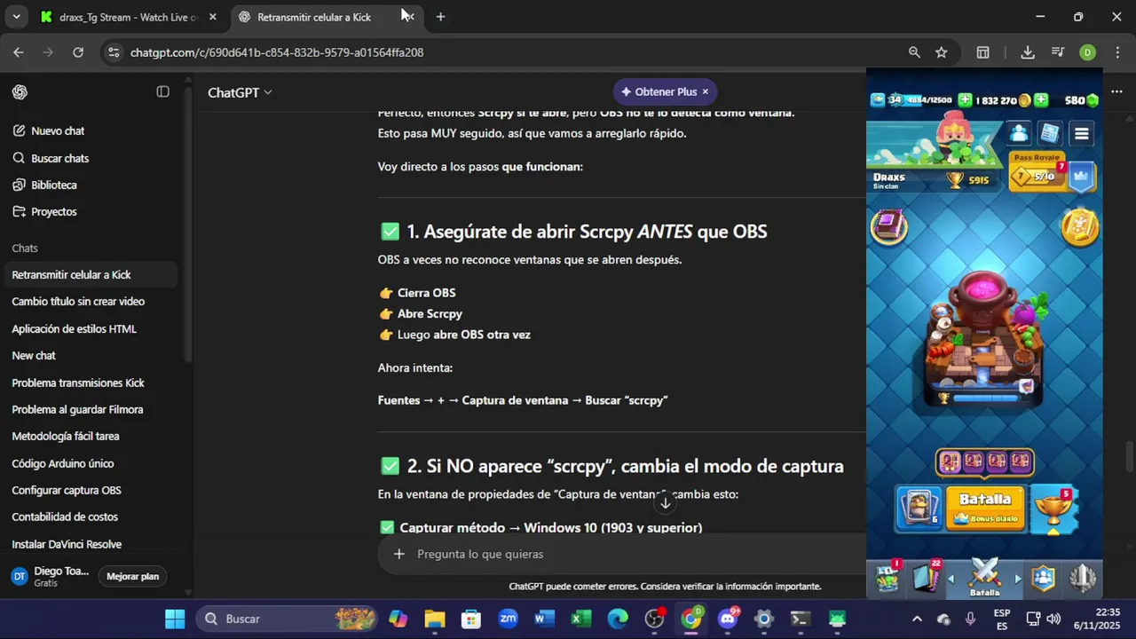
Task: Open the events tab with the sword laurel
Action: [1083, 578]
